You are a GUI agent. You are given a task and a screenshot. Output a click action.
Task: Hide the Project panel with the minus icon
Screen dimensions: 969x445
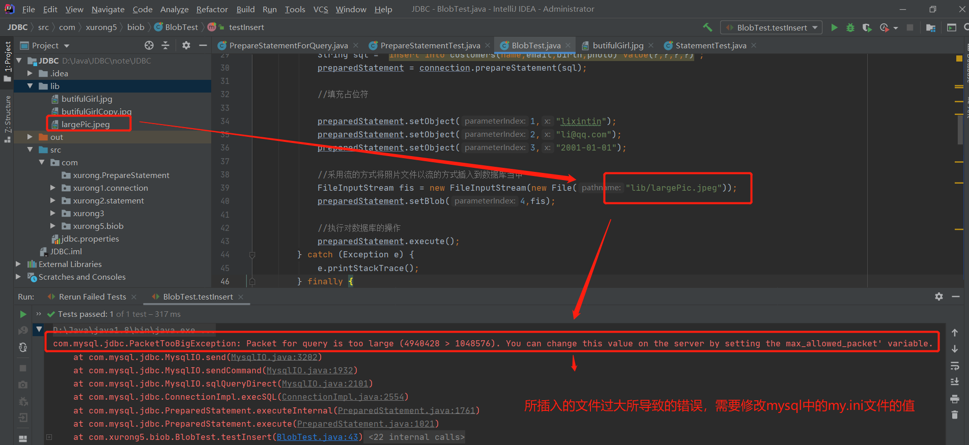pos(203,45)
